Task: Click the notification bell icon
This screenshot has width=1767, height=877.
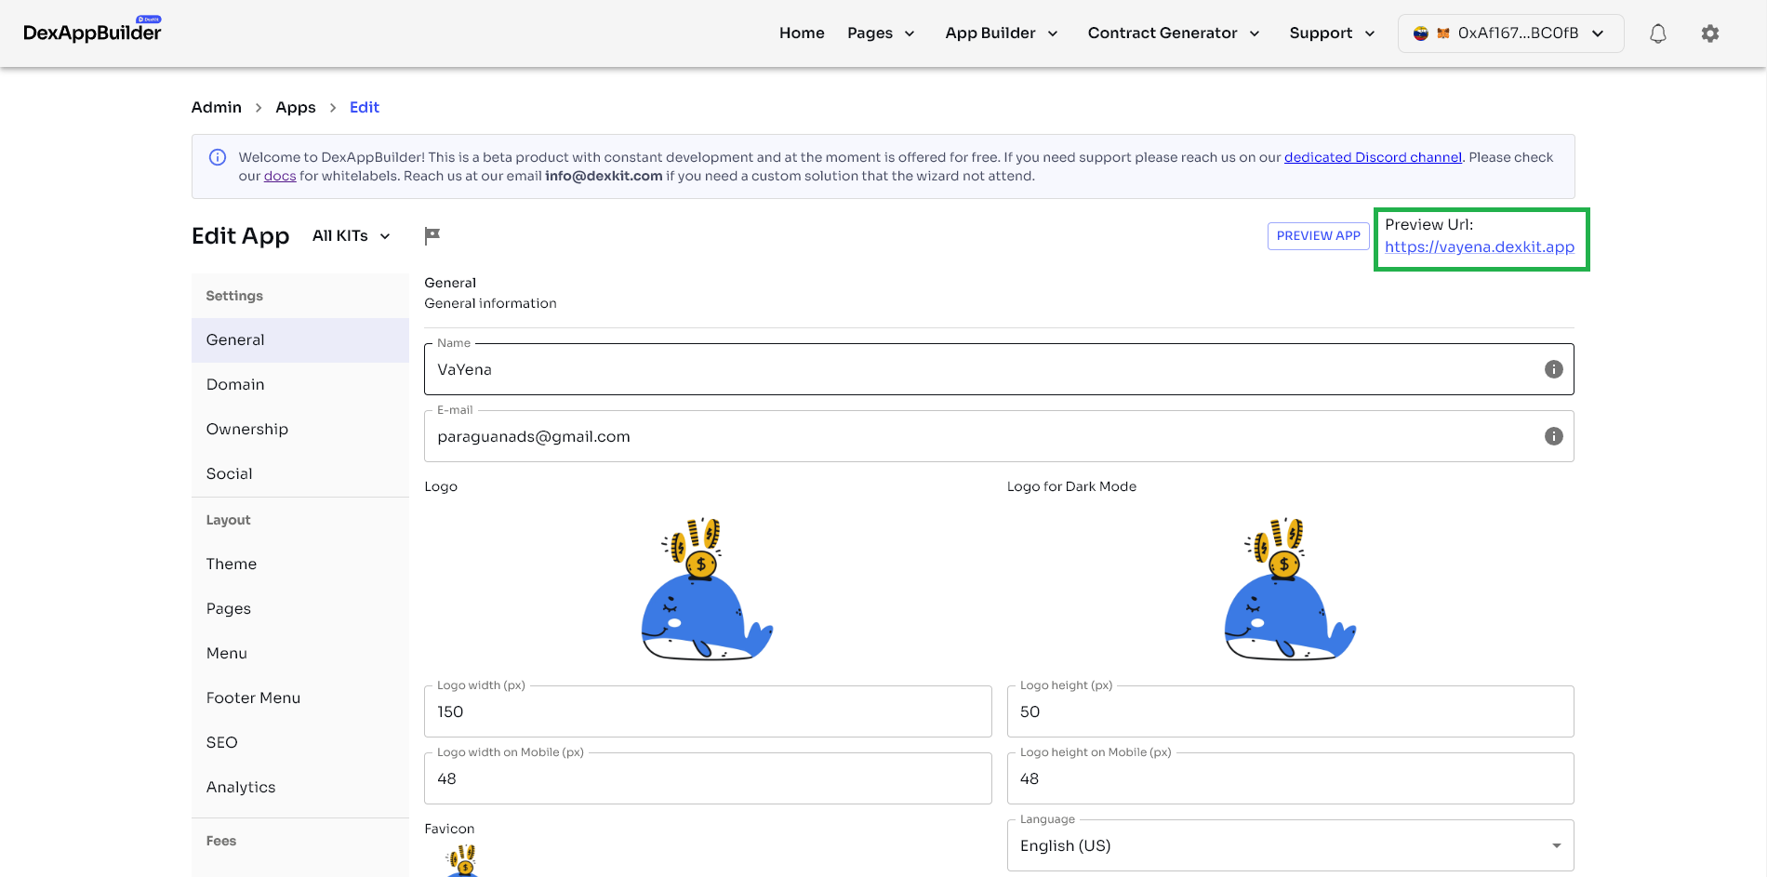Action: [1657, 33]
